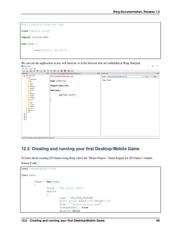The width and height of the screenshot is (181, 234).
Task: Click the Font toolbar icon
Action: (x=48, y=71)
